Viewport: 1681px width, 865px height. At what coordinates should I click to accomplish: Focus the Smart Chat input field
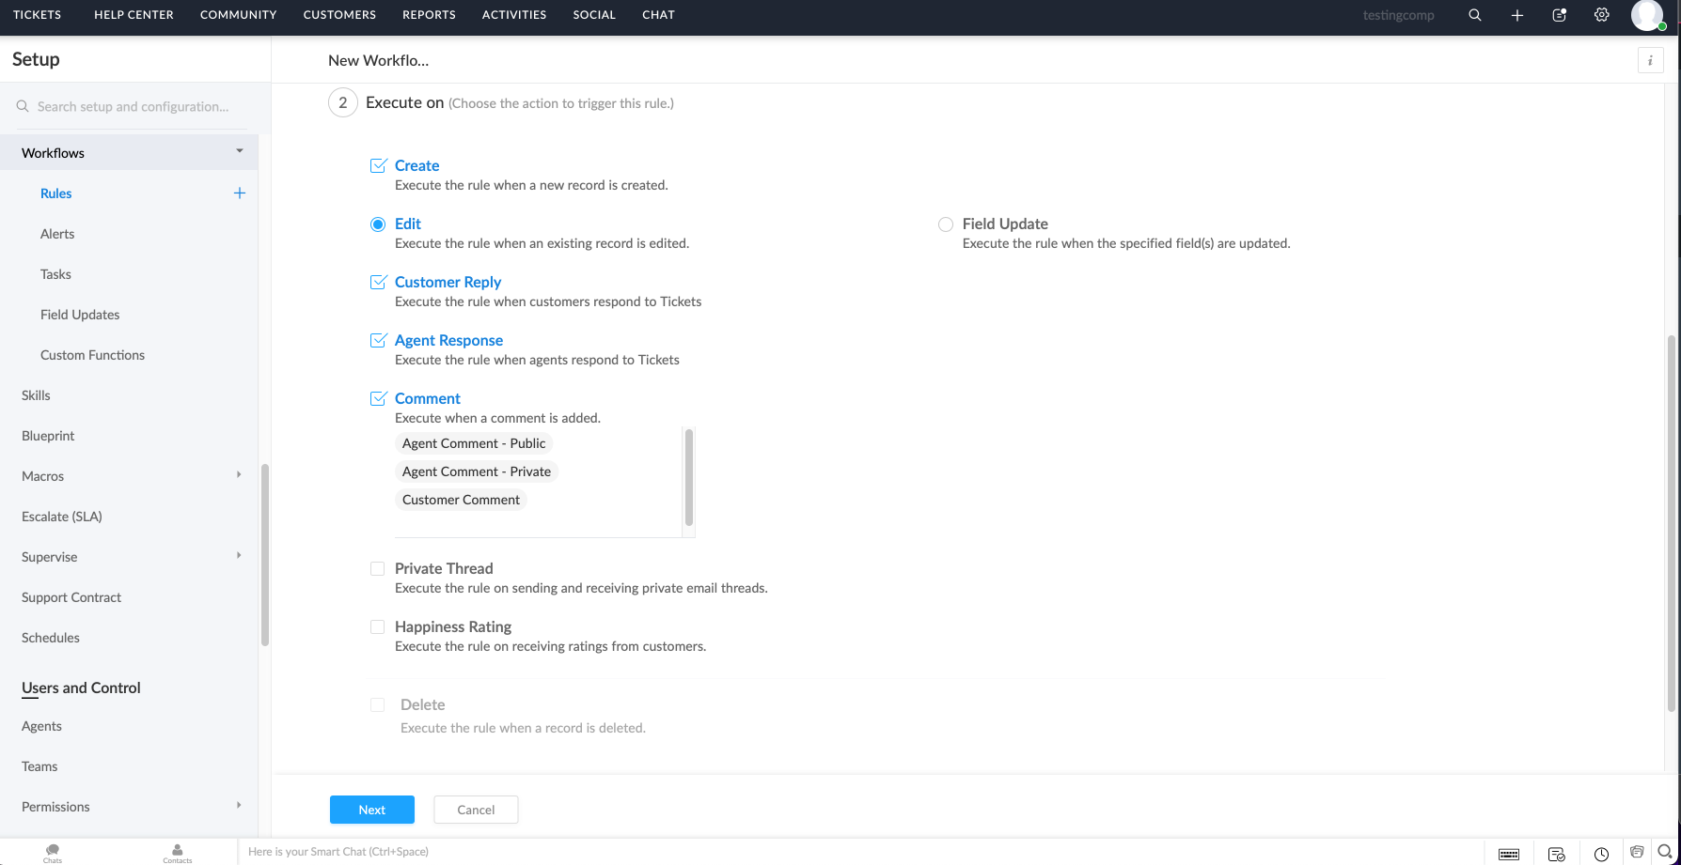(860, 852)
